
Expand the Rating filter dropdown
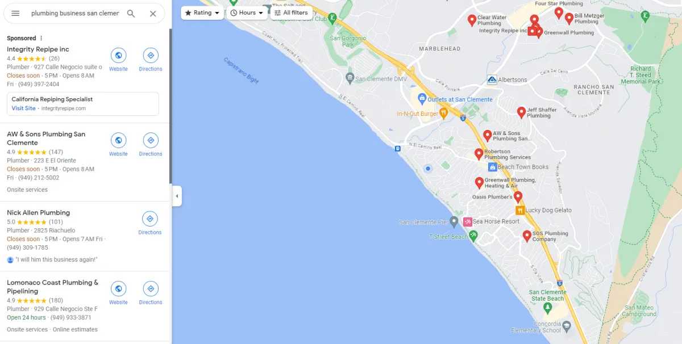pyautogui.click(x=202, y=12)
